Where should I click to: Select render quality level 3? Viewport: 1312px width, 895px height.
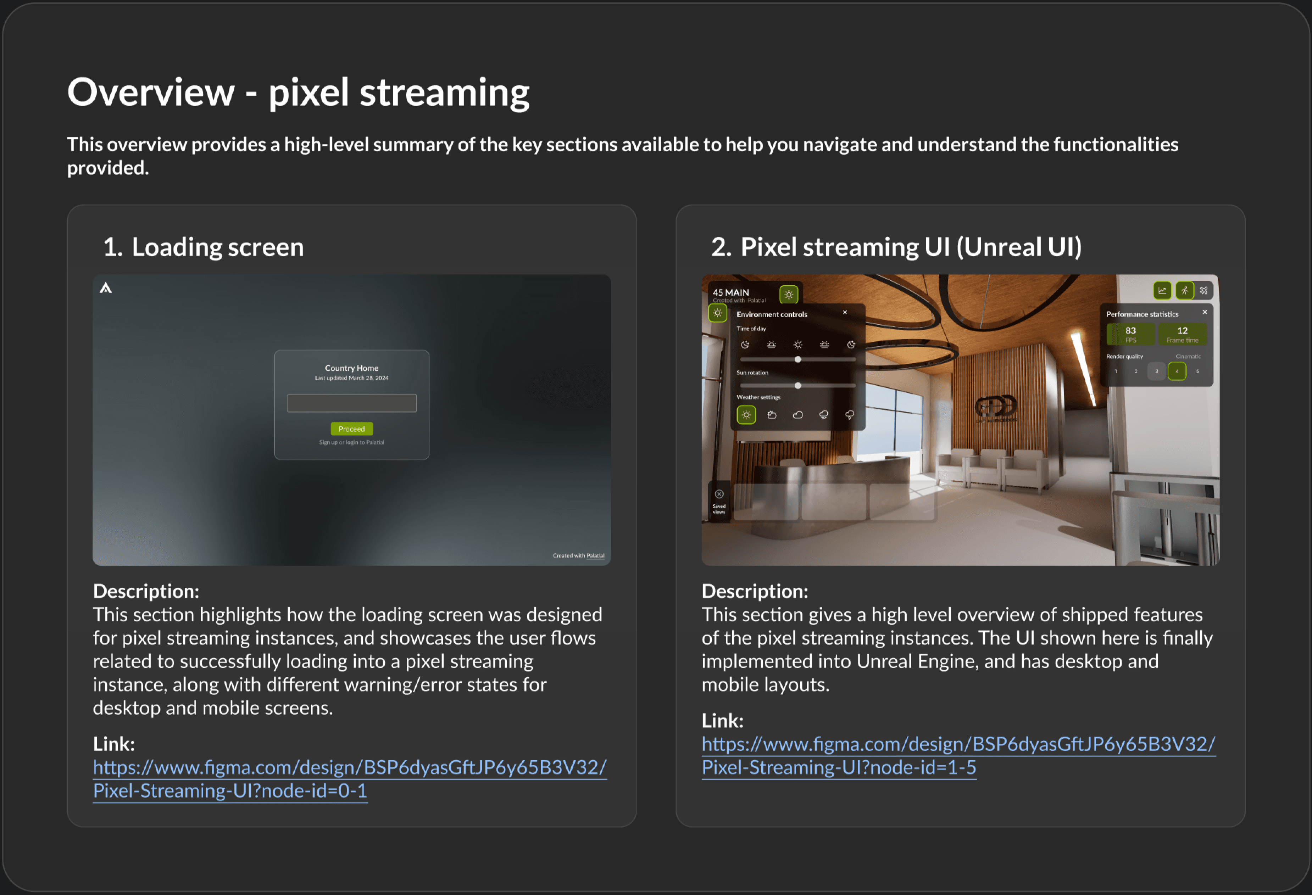tap(1156, 371)
